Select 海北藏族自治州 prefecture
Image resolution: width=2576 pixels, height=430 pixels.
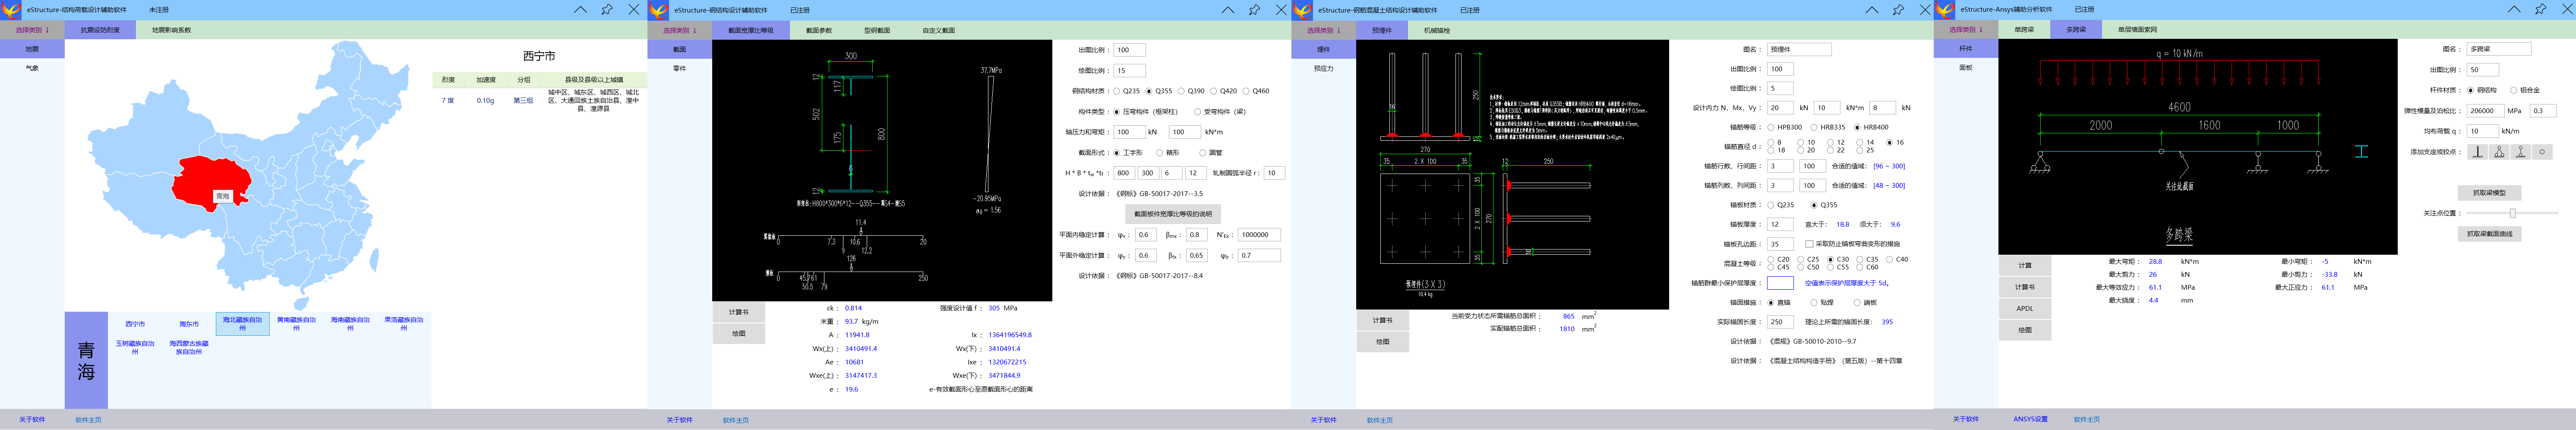coord(242,323)
